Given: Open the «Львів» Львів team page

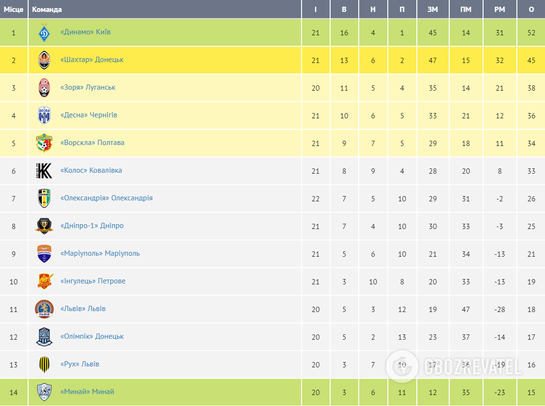Looking at the screenshot, I should coord(83,309).
